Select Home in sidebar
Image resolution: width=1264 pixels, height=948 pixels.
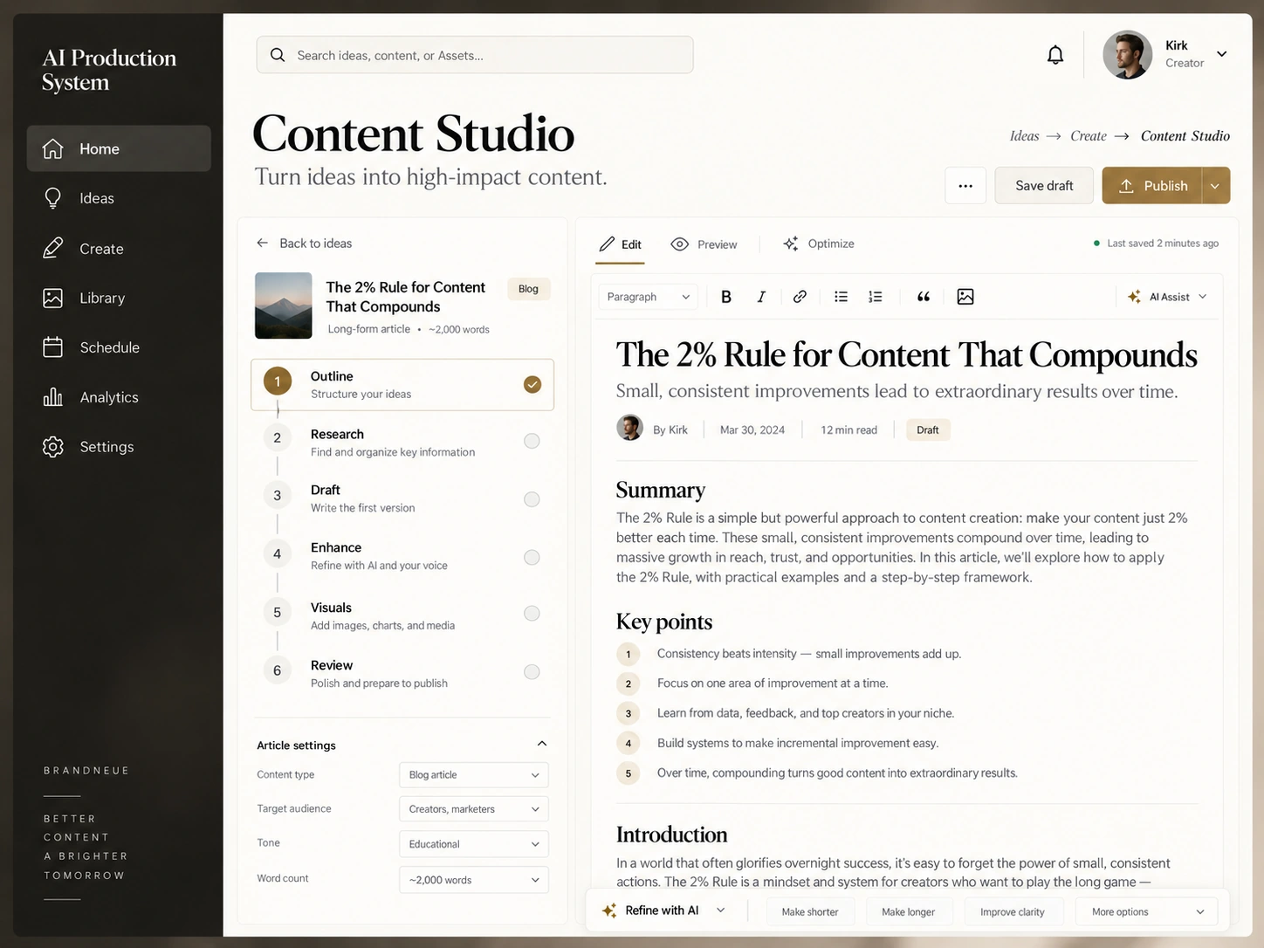[119, 148]
